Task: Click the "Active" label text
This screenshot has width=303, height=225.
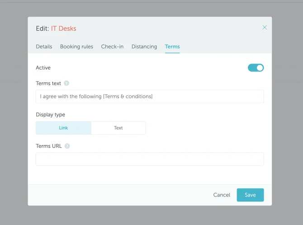Action: (43, 68)
